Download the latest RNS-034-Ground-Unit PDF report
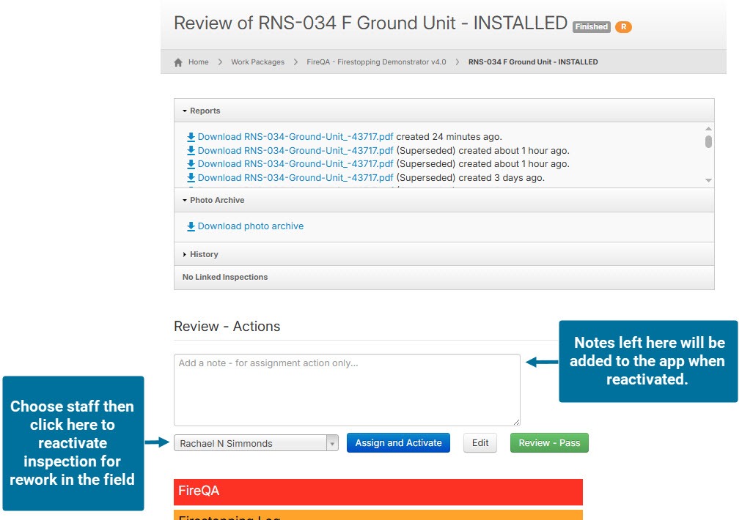 295,137
